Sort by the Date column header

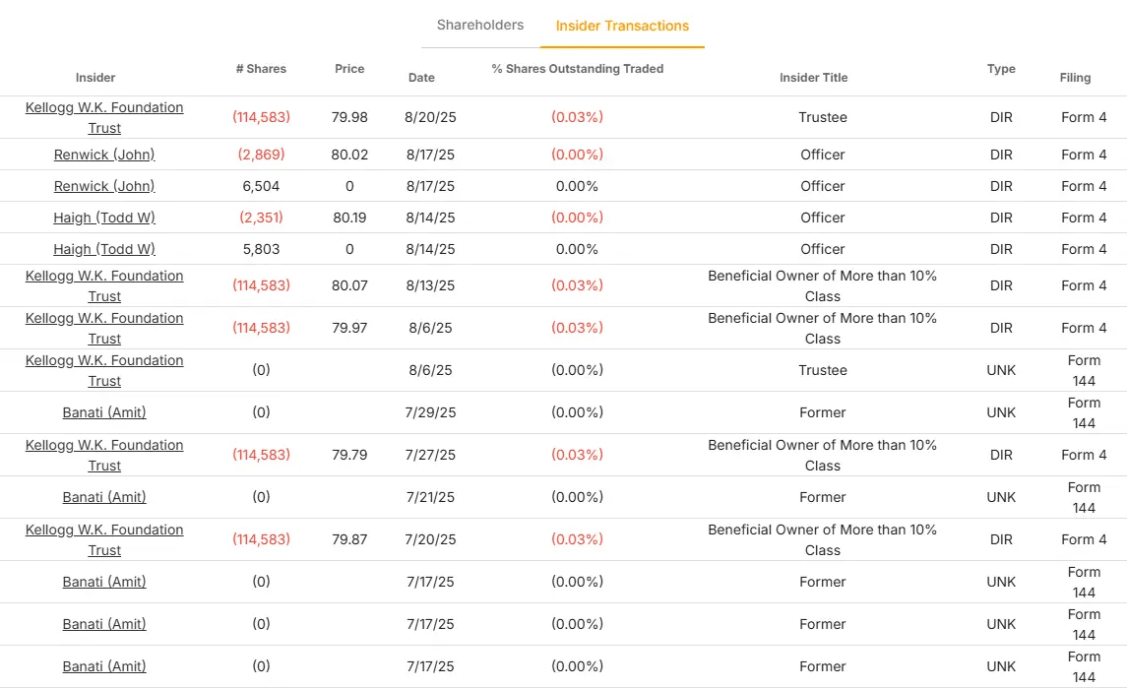tap(421, 78)
